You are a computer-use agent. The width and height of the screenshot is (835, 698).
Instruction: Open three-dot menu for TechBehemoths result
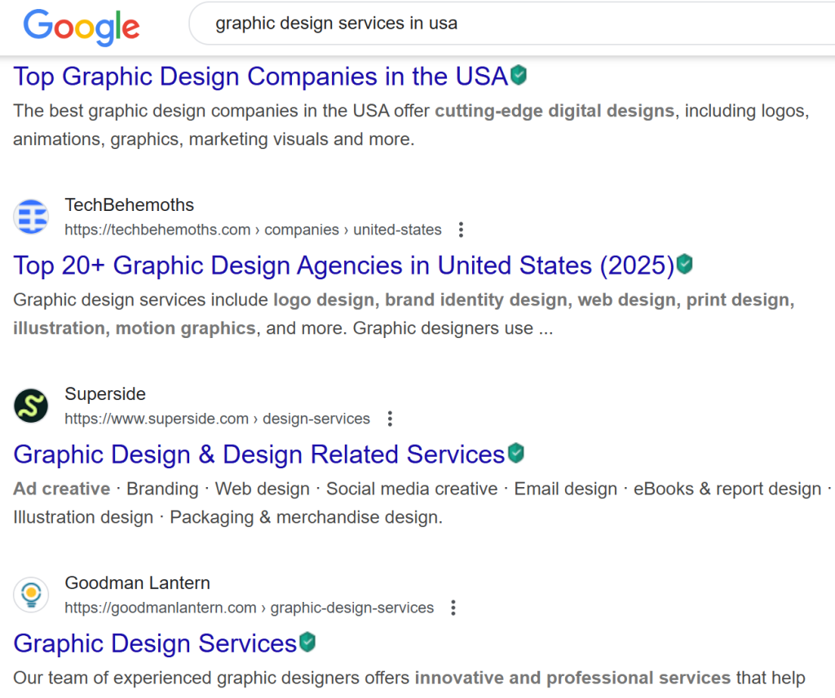pyautogui.click(x=461, y=230)
